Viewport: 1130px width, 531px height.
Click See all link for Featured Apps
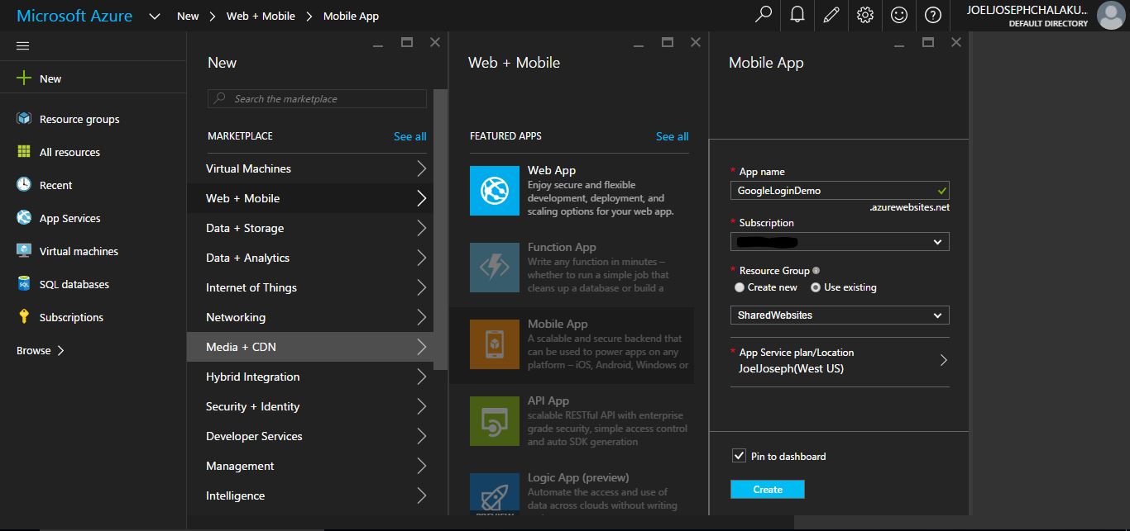[673, 136]
